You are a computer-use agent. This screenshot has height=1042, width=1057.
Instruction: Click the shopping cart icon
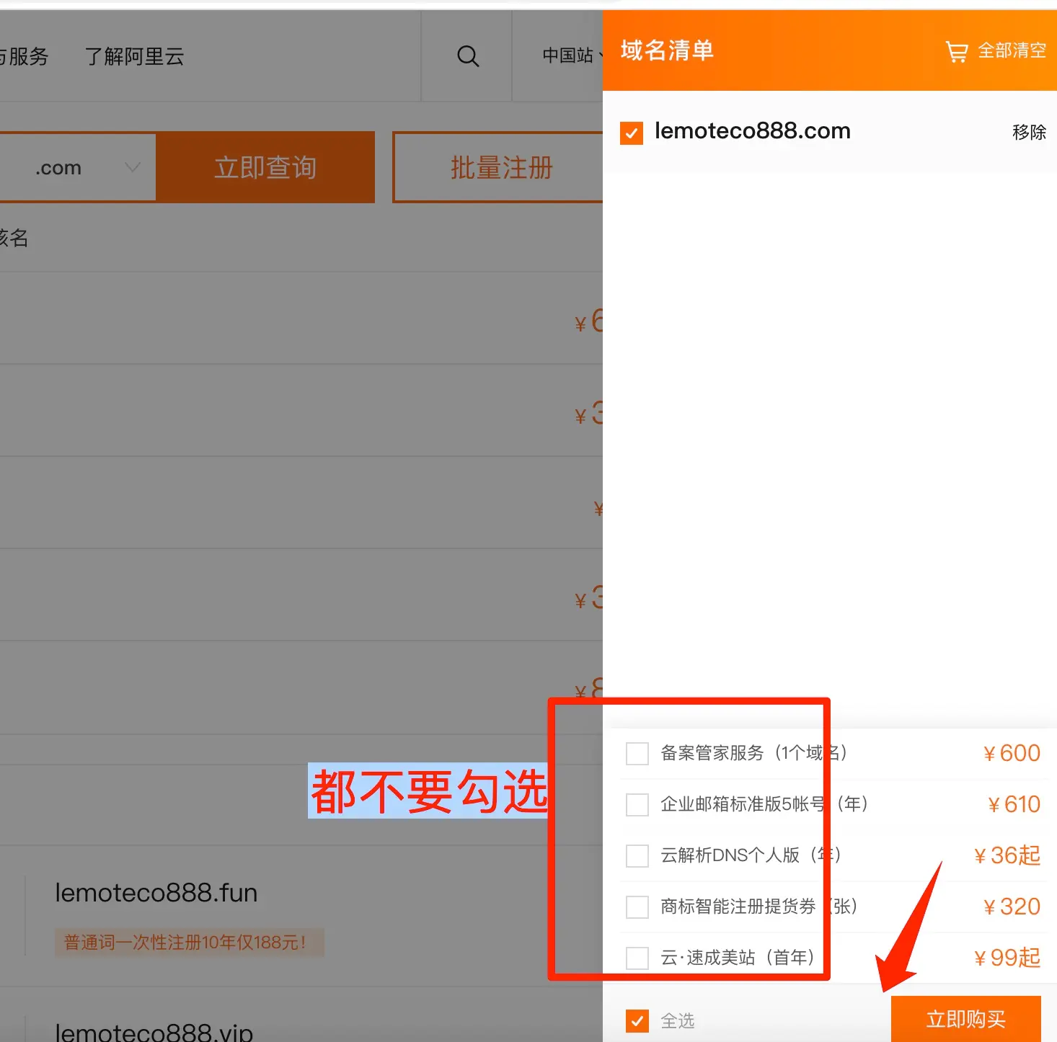pos(956,51)
